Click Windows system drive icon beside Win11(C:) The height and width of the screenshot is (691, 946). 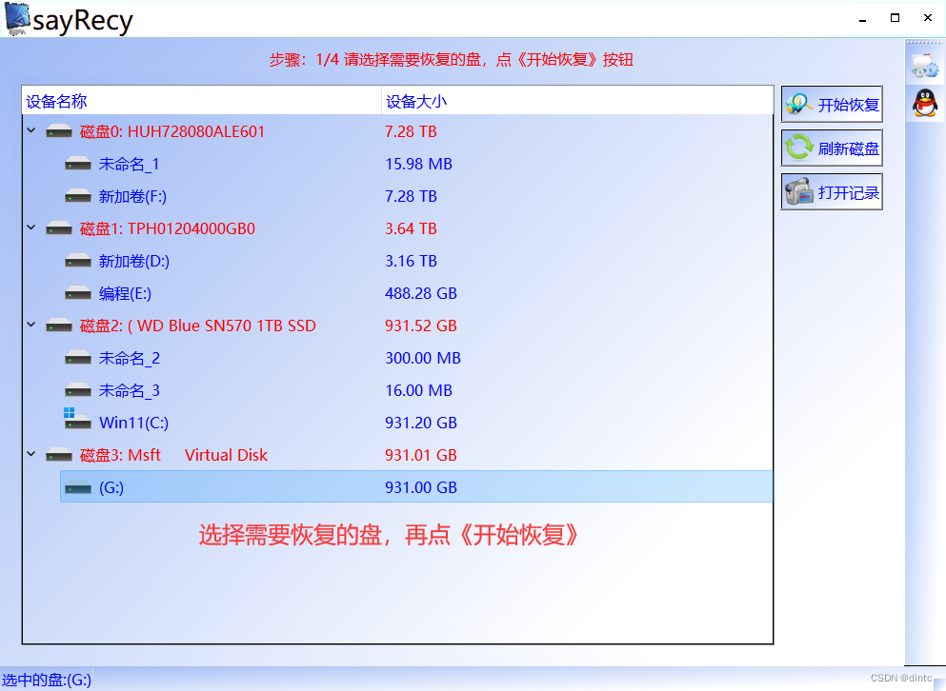pyautogui.click(x=78, y=419)
